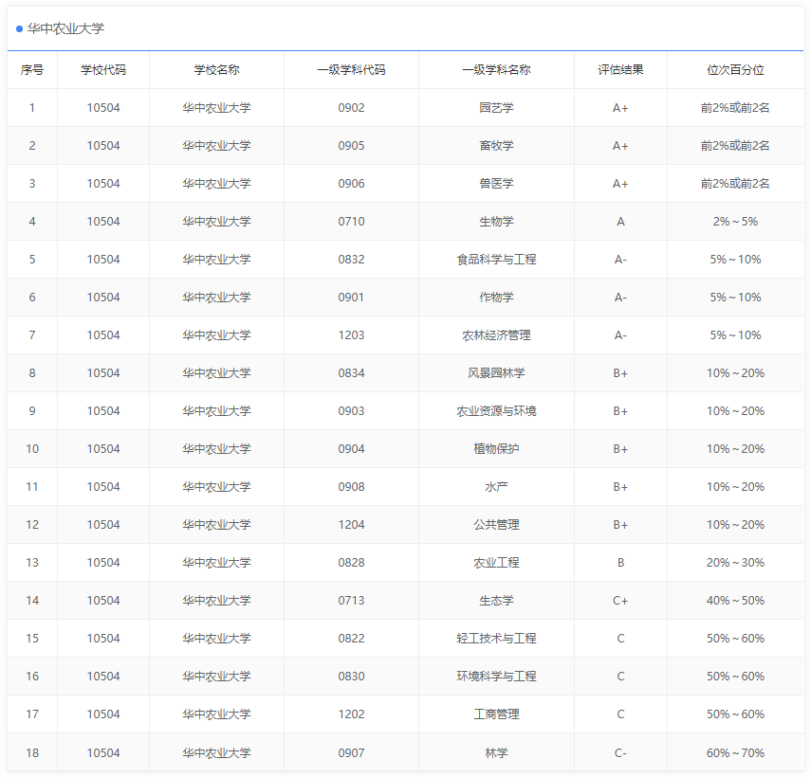Select the 环境科学与工程 subject cell
Image resolution: width=811 pixels, height=777 pixels.
point(496,676)
